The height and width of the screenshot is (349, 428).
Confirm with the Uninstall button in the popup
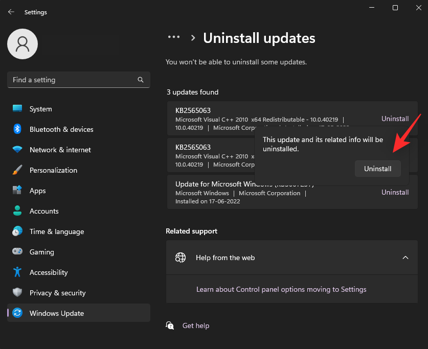[377, 169]
